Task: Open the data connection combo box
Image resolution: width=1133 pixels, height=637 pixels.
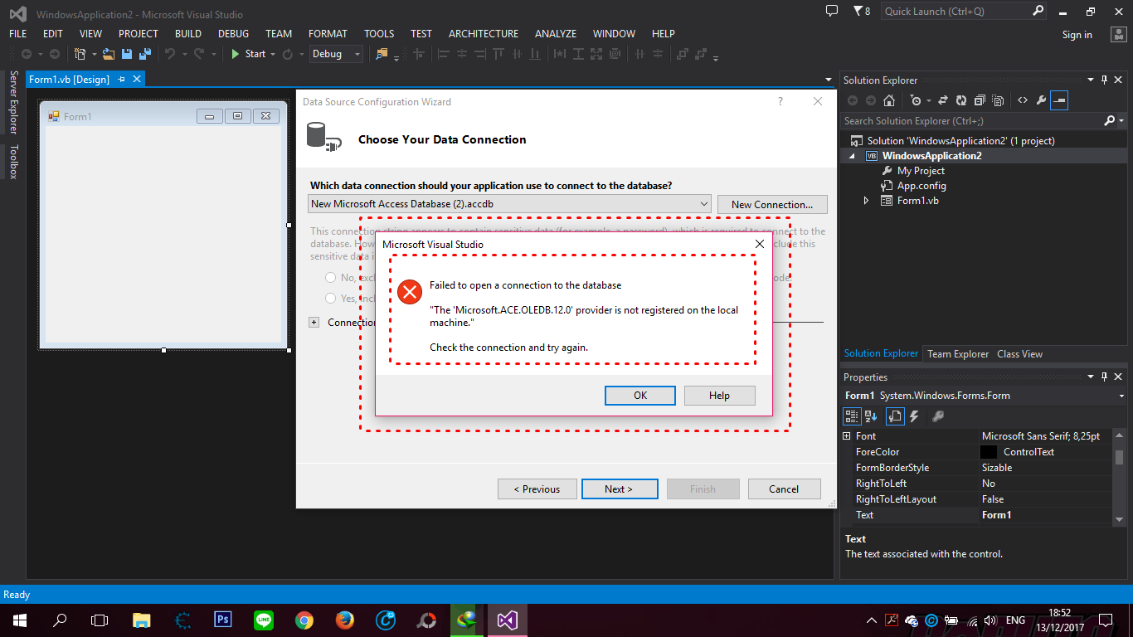Action: point(509,203)
